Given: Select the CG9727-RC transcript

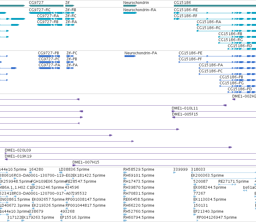Looking at the screenshot, I should click(x=40, y=10).
